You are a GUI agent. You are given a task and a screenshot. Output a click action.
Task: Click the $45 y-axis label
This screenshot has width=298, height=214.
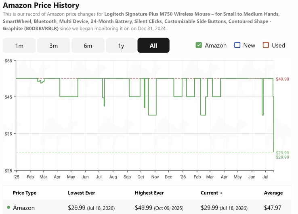click(8, 97)
